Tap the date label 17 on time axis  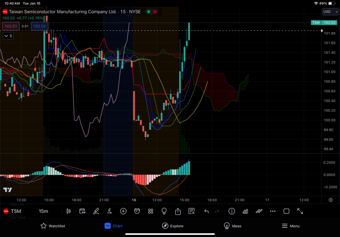coord(267,200)
